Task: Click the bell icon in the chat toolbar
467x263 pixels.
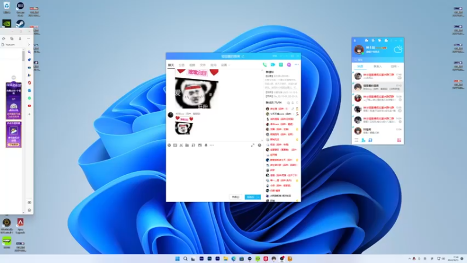Action: pyautogui.click(x=206, y=145)
